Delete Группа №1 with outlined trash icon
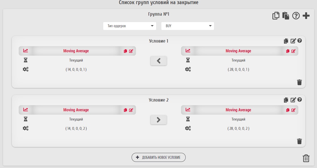 (306, 158)
